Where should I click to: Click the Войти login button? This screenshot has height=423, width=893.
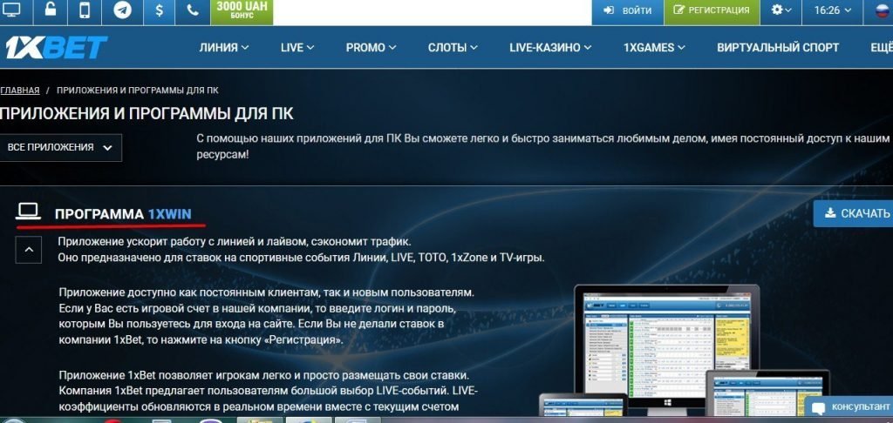click(x=628, y=10)
